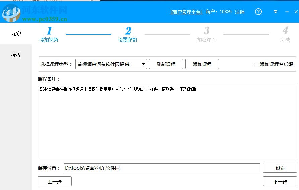The width and height of the screenshot is (299, 190).
Task: Click the 上一步 button
Action: click(55, 181)
